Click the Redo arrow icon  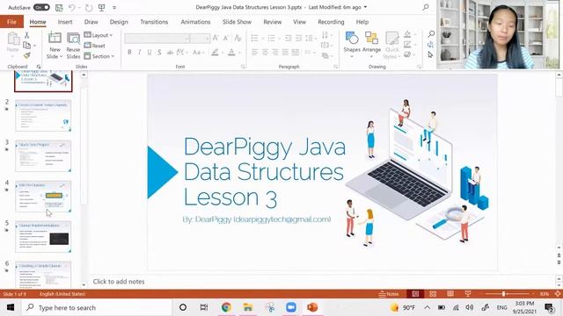89,8
